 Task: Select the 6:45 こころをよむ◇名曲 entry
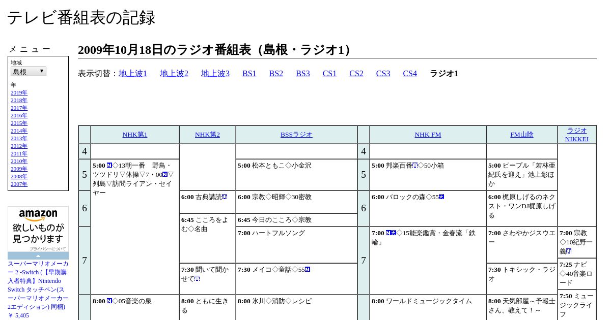(207, 238)
